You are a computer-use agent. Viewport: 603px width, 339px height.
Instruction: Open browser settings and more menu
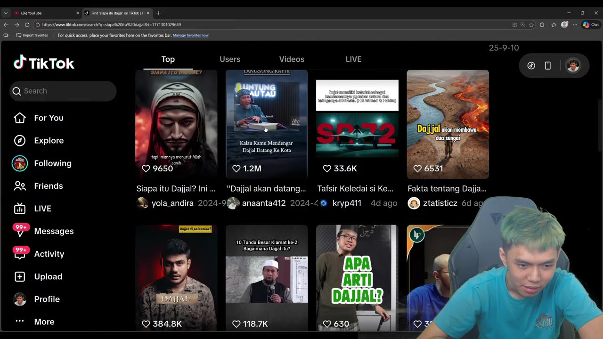pyautogui.click(x=575, y=24)
